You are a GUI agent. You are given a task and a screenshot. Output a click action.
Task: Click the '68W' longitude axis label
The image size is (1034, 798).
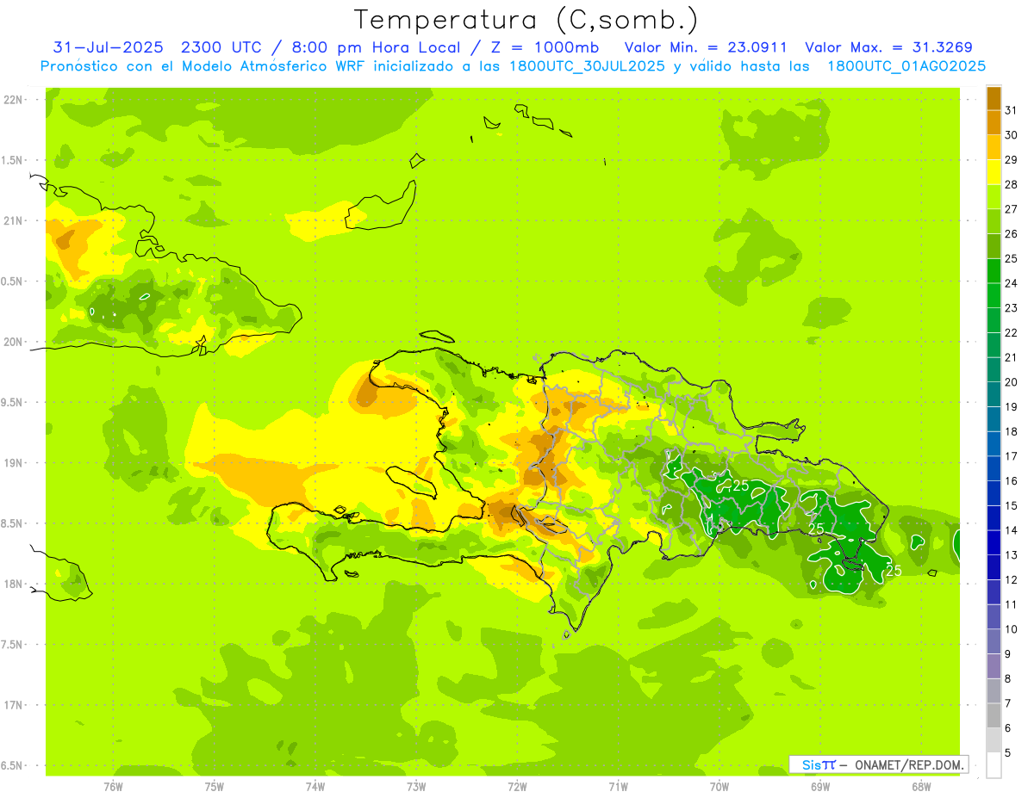click(x=921, y=786)
